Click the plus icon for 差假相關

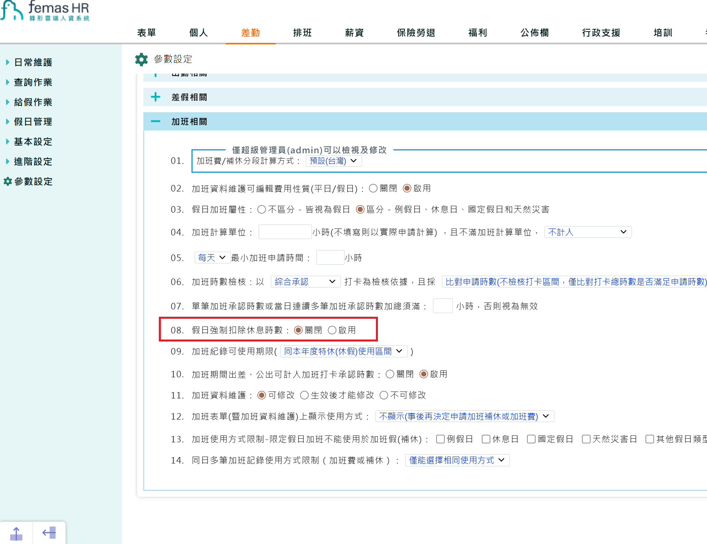[156, 97]
